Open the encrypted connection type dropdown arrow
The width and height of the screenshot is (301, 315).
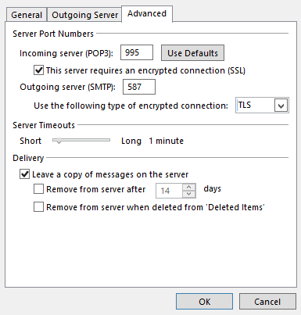[x=281, y=106]
